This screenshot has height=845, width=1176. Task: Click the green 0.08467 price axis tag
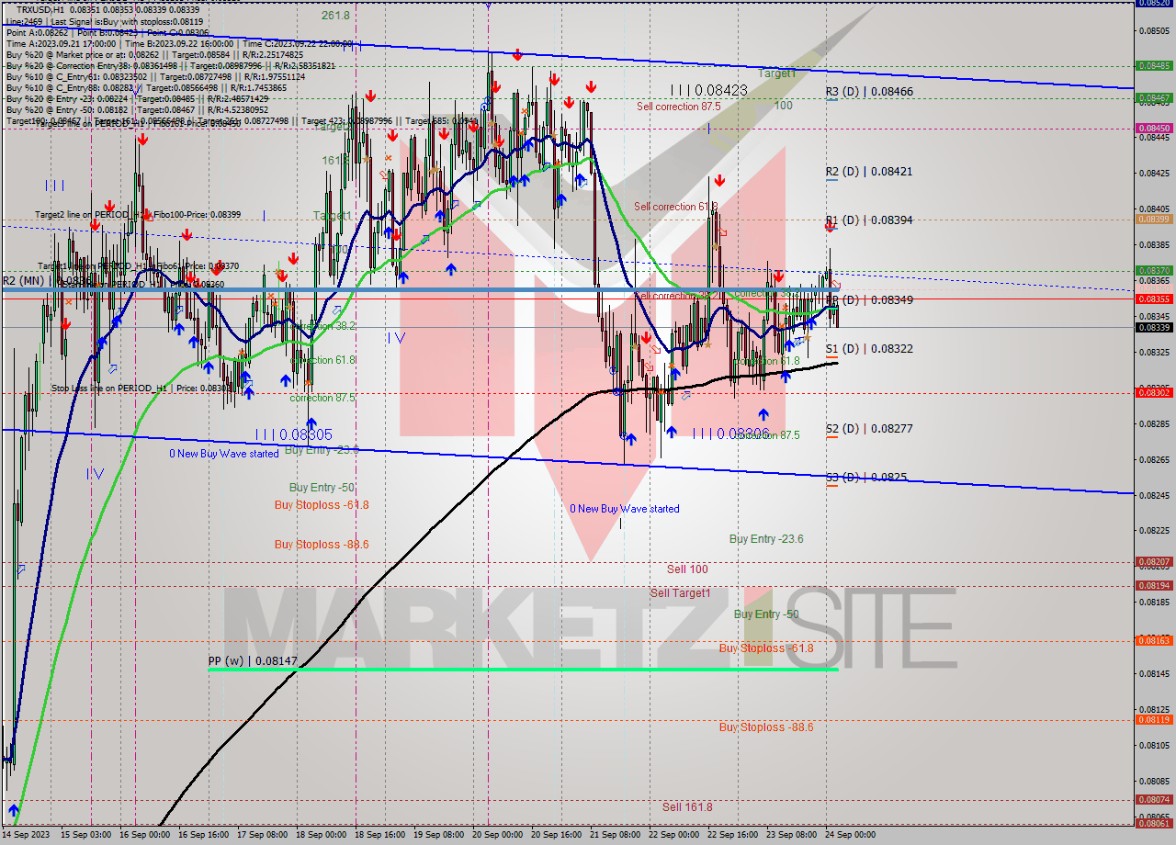click(x=1153, y=97)
